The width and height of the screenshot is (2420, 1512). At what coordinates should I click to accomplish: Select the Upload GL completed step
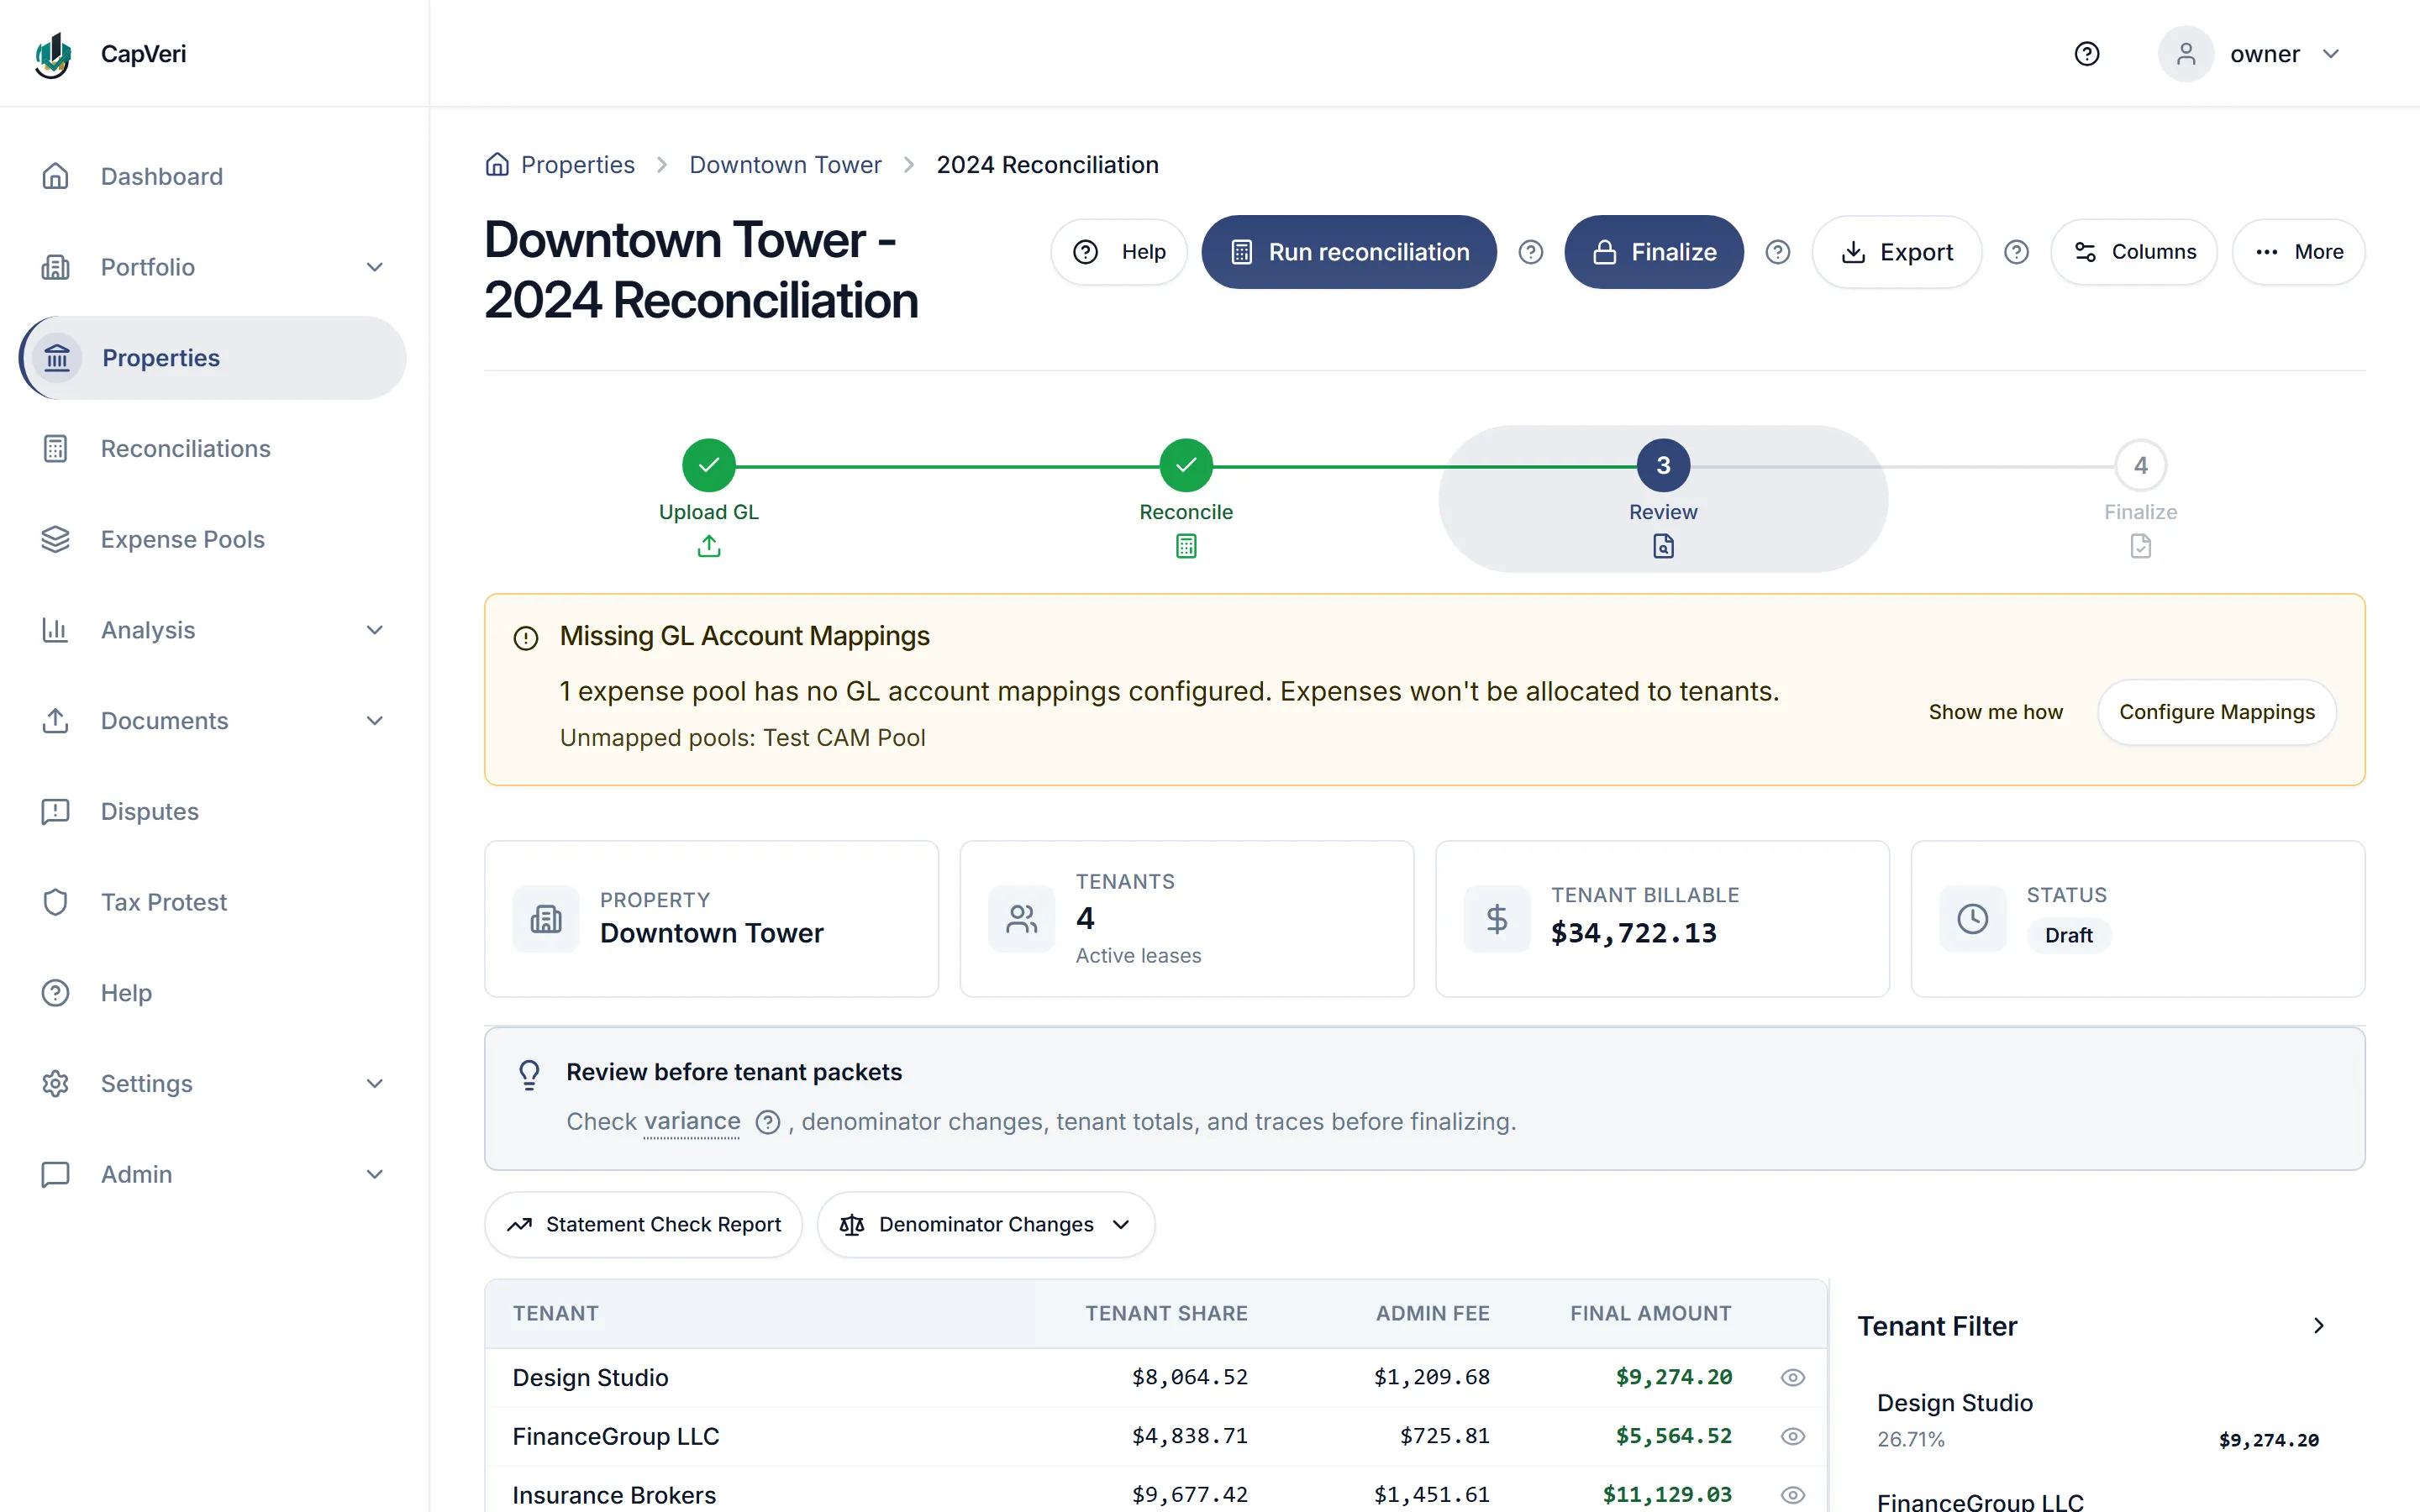pos(709,465)
